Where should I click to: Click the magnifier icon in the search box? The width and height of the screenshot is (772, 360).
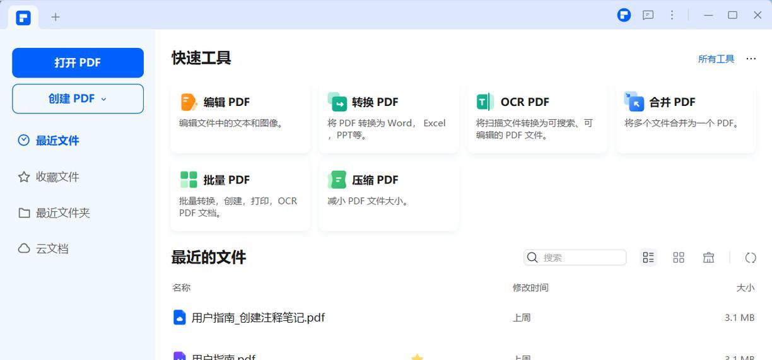532,257
